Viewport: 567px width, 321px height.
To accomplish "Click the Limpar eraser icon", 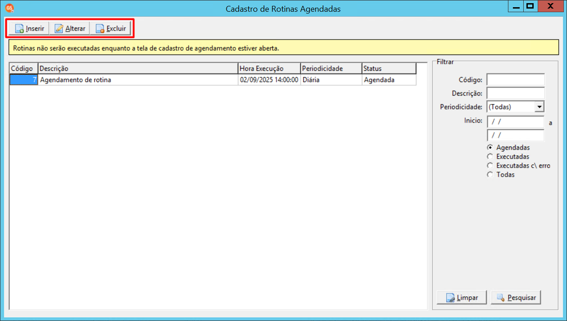I will pyautogui.click(x=450, y=298).
